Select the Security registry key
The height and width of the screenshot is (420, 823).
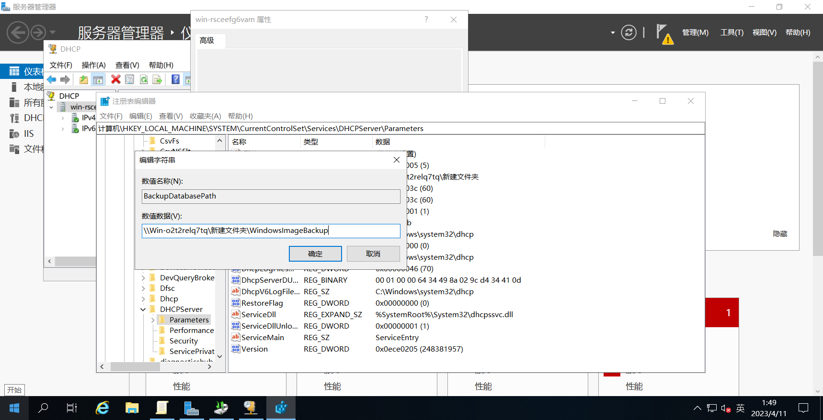click(183, 341)
